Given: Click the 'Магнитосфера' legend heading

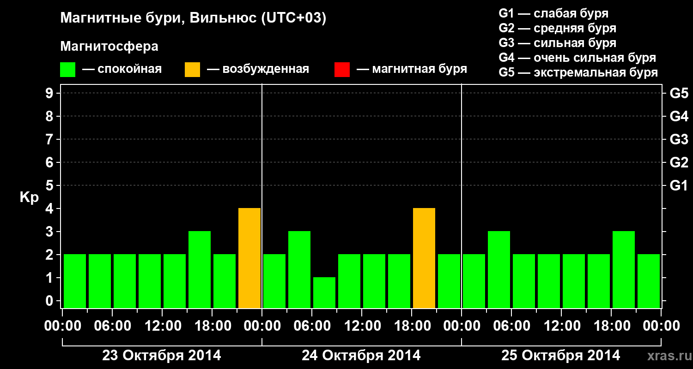Looking at the screenshot, I should (x=109, y=47).
